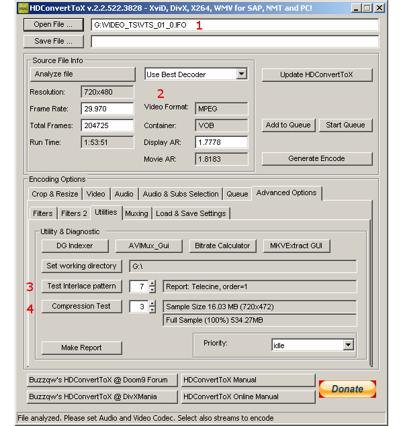This screenshot has width=403, height=426.
Task: Click the Movie AR value 1.8183
Action: click(x=222, y=159)
